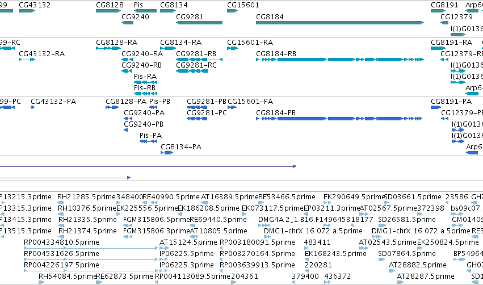The height and width of the screenshot is (285, 483).
Task: Select protein Pis-PA
Action: 149,141
